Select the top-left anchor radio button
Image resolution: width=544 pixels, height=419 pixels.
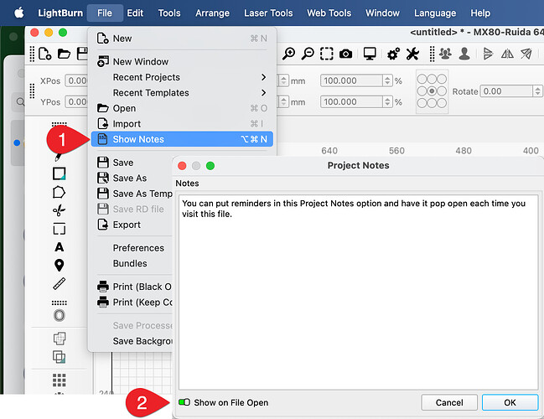[x=422, y=79]
